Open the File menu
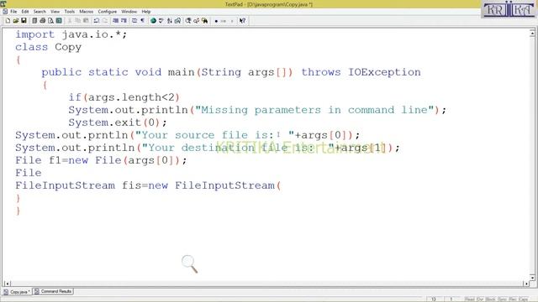This screenshot has width=538, height=302. 13,12
